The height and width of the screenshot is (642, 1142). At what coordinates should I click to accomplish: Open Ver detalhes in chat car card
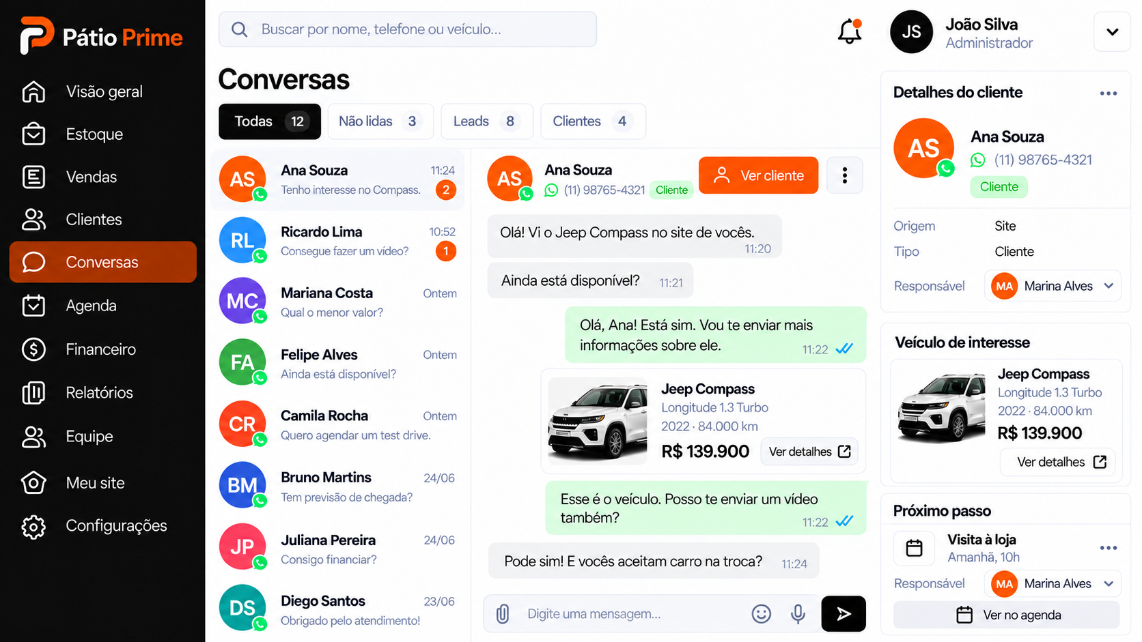point(809,452)
